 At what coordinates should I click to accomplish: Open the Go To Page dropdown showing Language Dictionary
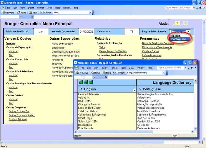click(x=164, y=73)
